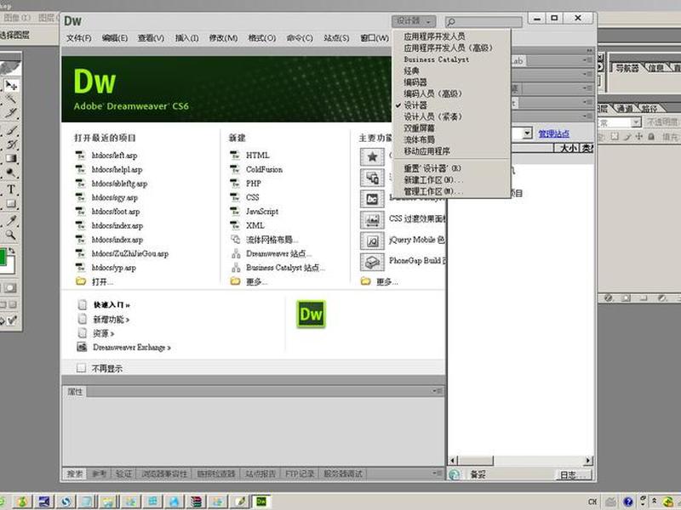Open the 查看(V) menu
Viewport: 681px width, 510px height.
point(151,38)
